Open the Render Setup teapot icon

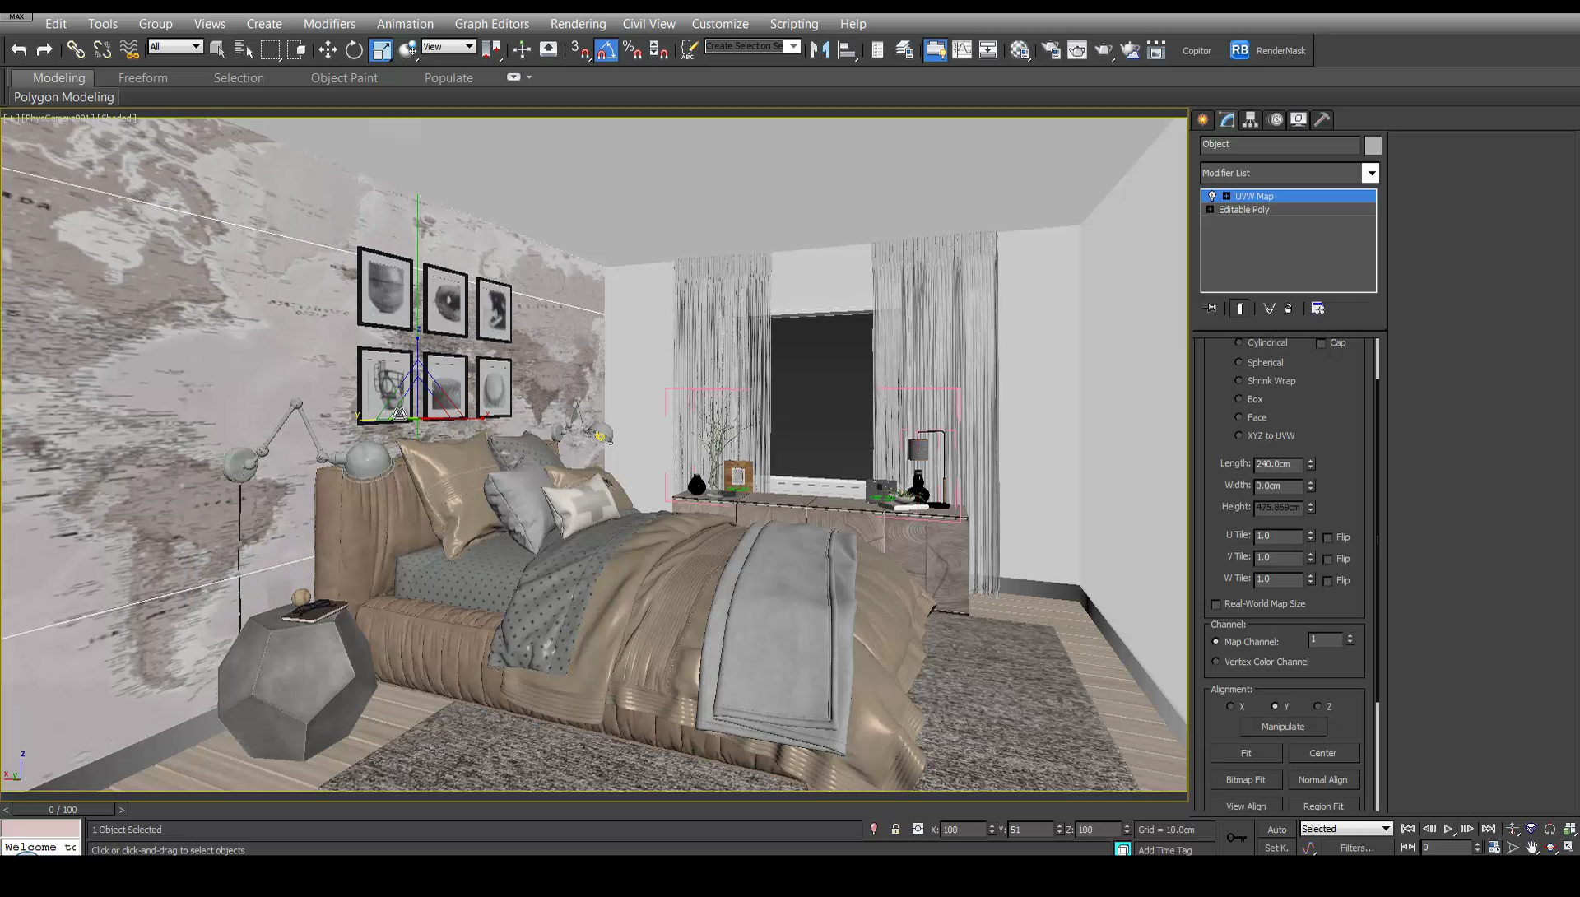tap(1051, 50)
